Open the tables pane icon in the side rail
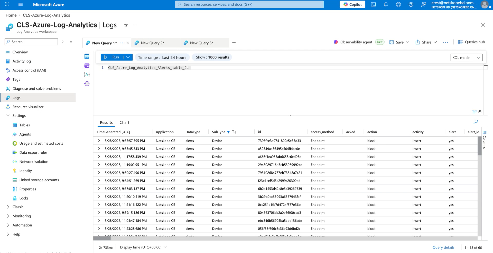Screen dimensions: 493x253 [x=87, y=57]
